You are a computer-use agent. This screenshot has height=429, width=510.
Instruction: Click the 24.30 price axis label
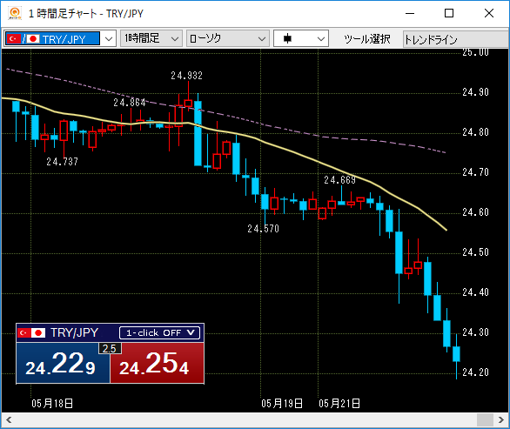475,332
